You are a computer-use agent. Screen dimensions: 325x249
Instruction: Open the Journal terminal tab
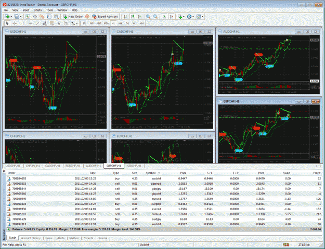pyautogui.click(x=102, y=238)
